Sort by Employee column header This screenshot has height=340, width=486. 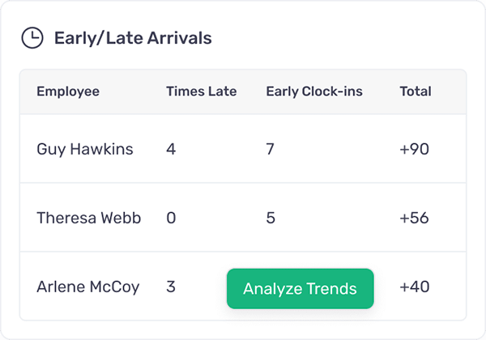[x=68, y=91]
